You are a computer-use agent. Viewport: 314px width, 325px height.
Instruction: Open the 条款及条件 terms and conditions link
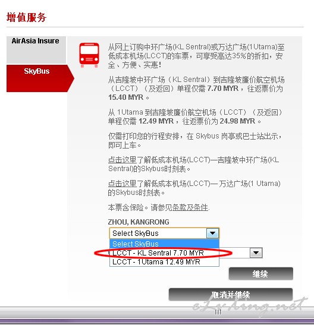[x=190, y=207]
